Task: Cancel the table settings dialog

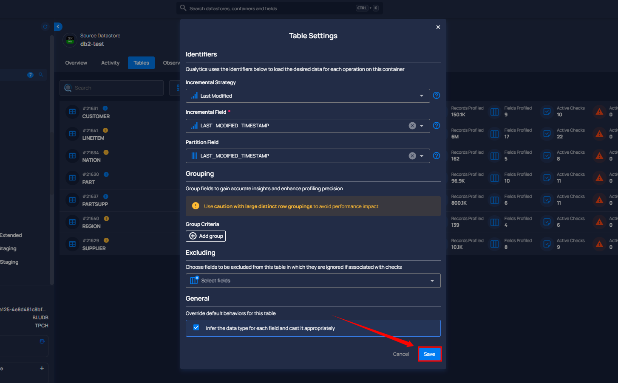Action: [401, 354]
